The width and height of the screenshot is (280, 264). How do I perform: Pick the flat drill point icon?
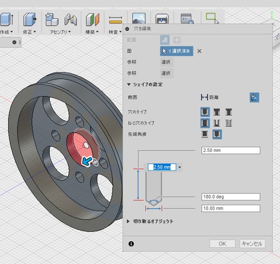(x=205, y=134)
